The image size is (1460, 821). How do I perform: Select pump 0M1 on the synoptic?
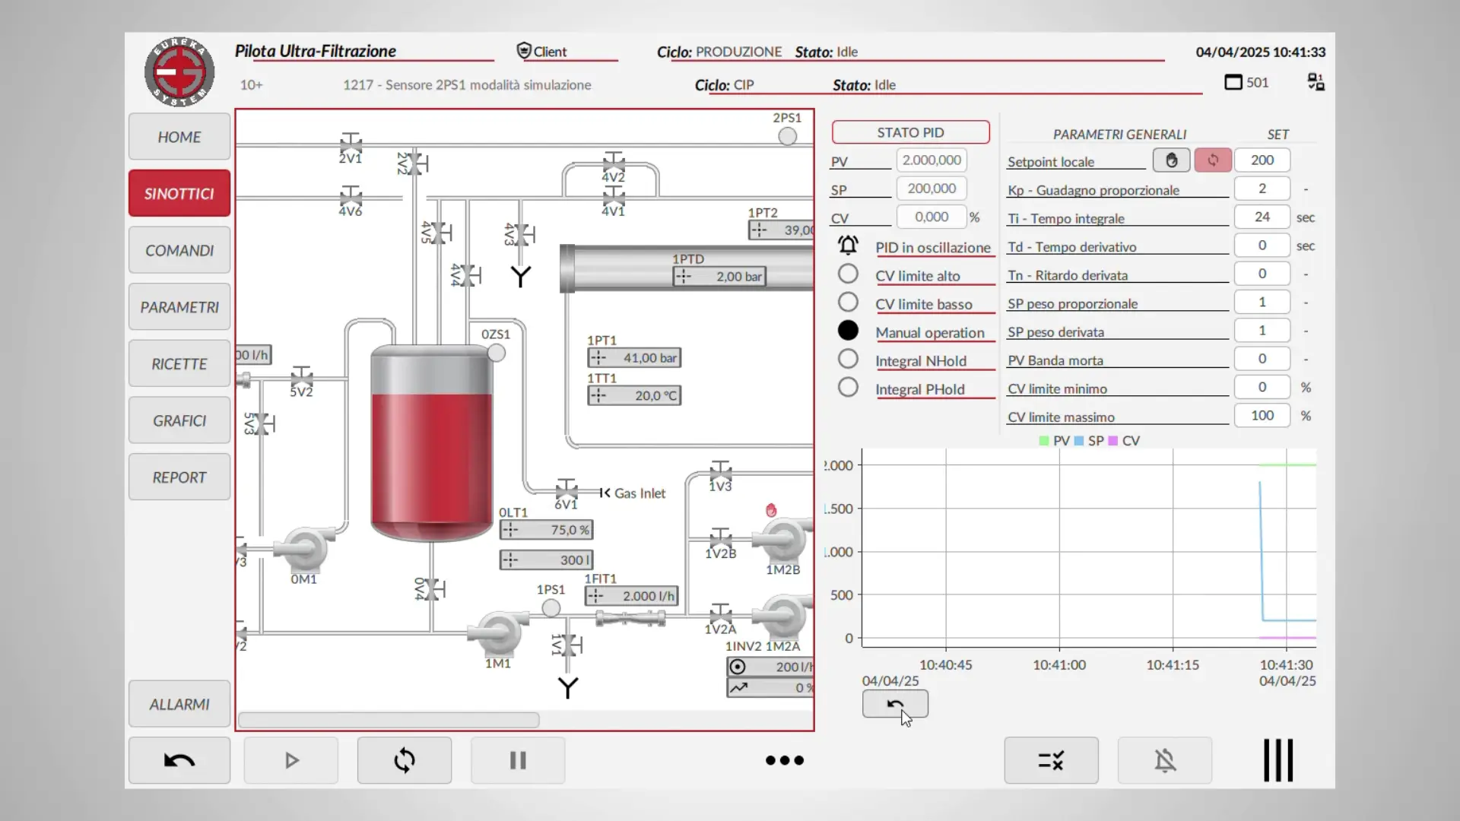[x=305, y=549]
